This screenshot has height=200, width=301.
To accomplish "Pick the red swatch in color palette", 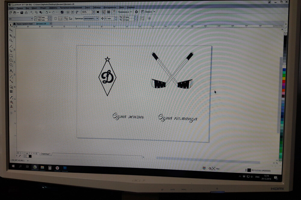I will coord(284,81).
